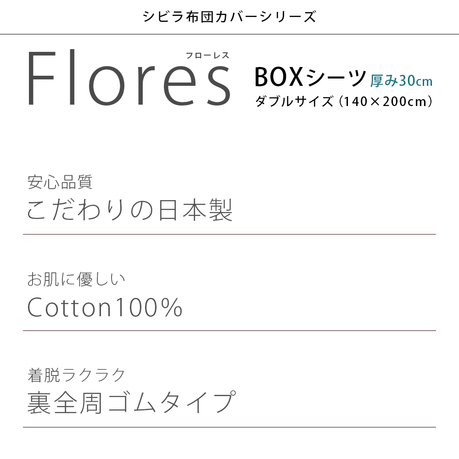Click the ダブルサイズ size label
The image size is (459, 459).
[x=294, y=101]
